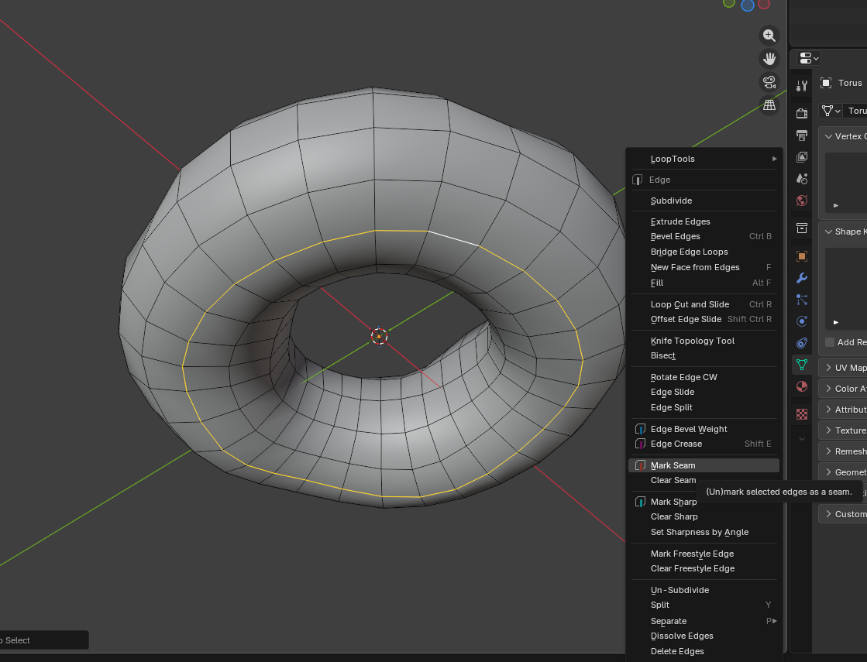Open the Properties editor type dropdown
The image size is (867, 662).
tap(809, 58)
